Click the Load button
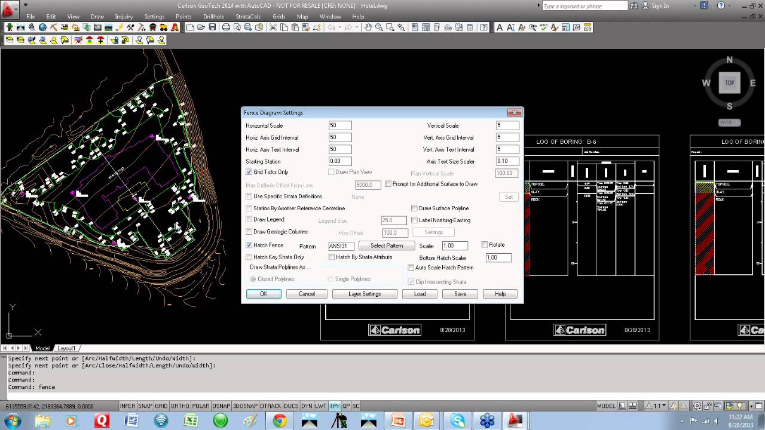This screenshot has height=430, width=765. click(420, 294)
